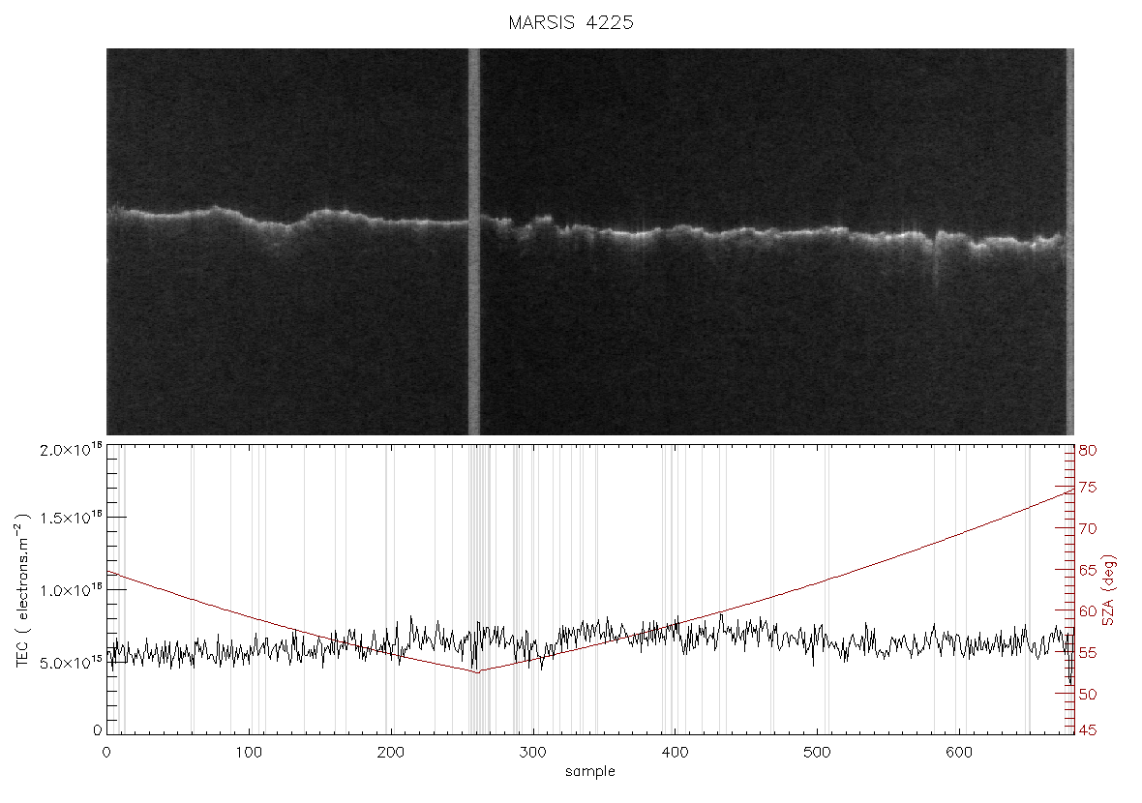Image resolution: width=1142 pixels, height=803 pixels.
Task: Click the x-axis tick labeled 400
Action: point(675,753)
